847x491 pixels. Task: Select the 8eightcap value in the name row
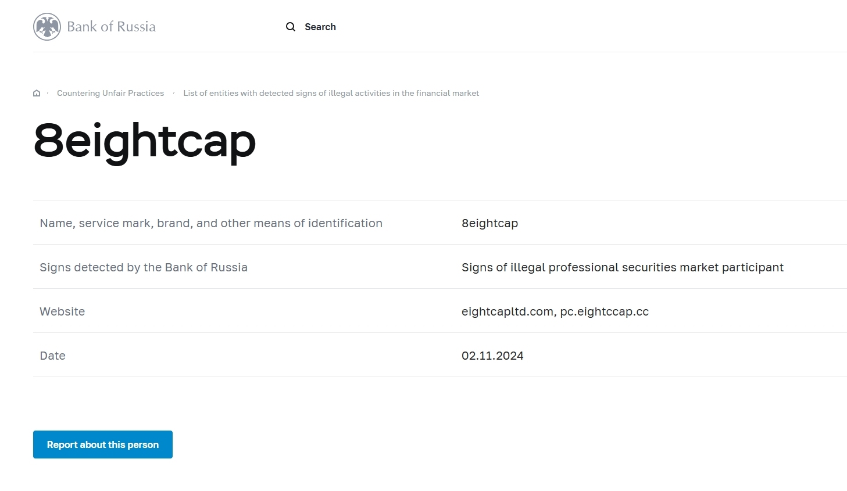coord(489,223)
